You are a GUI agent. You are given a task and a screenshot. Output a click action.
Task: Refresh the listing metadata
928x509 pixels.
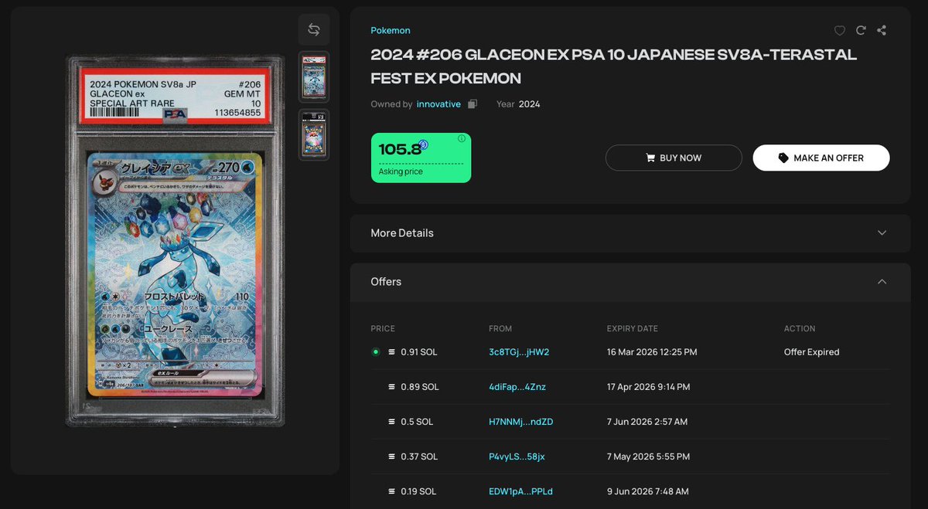coord(861,31)
